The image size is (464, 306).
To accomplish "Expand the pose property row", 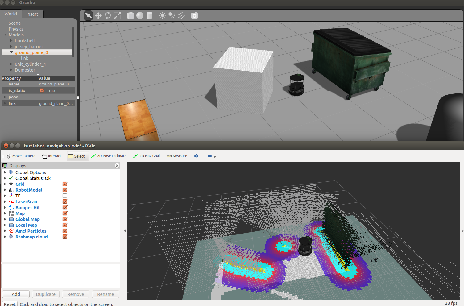I will tap(5, 97).
